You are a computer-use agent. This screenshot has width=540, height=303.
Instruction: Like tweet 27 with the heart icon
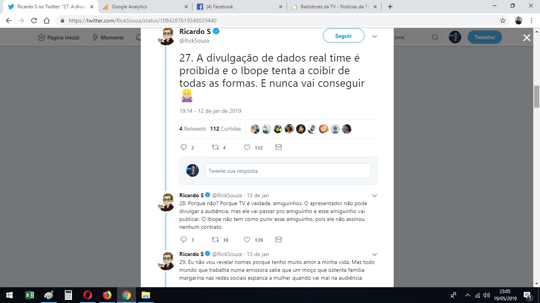click(247, 147)
